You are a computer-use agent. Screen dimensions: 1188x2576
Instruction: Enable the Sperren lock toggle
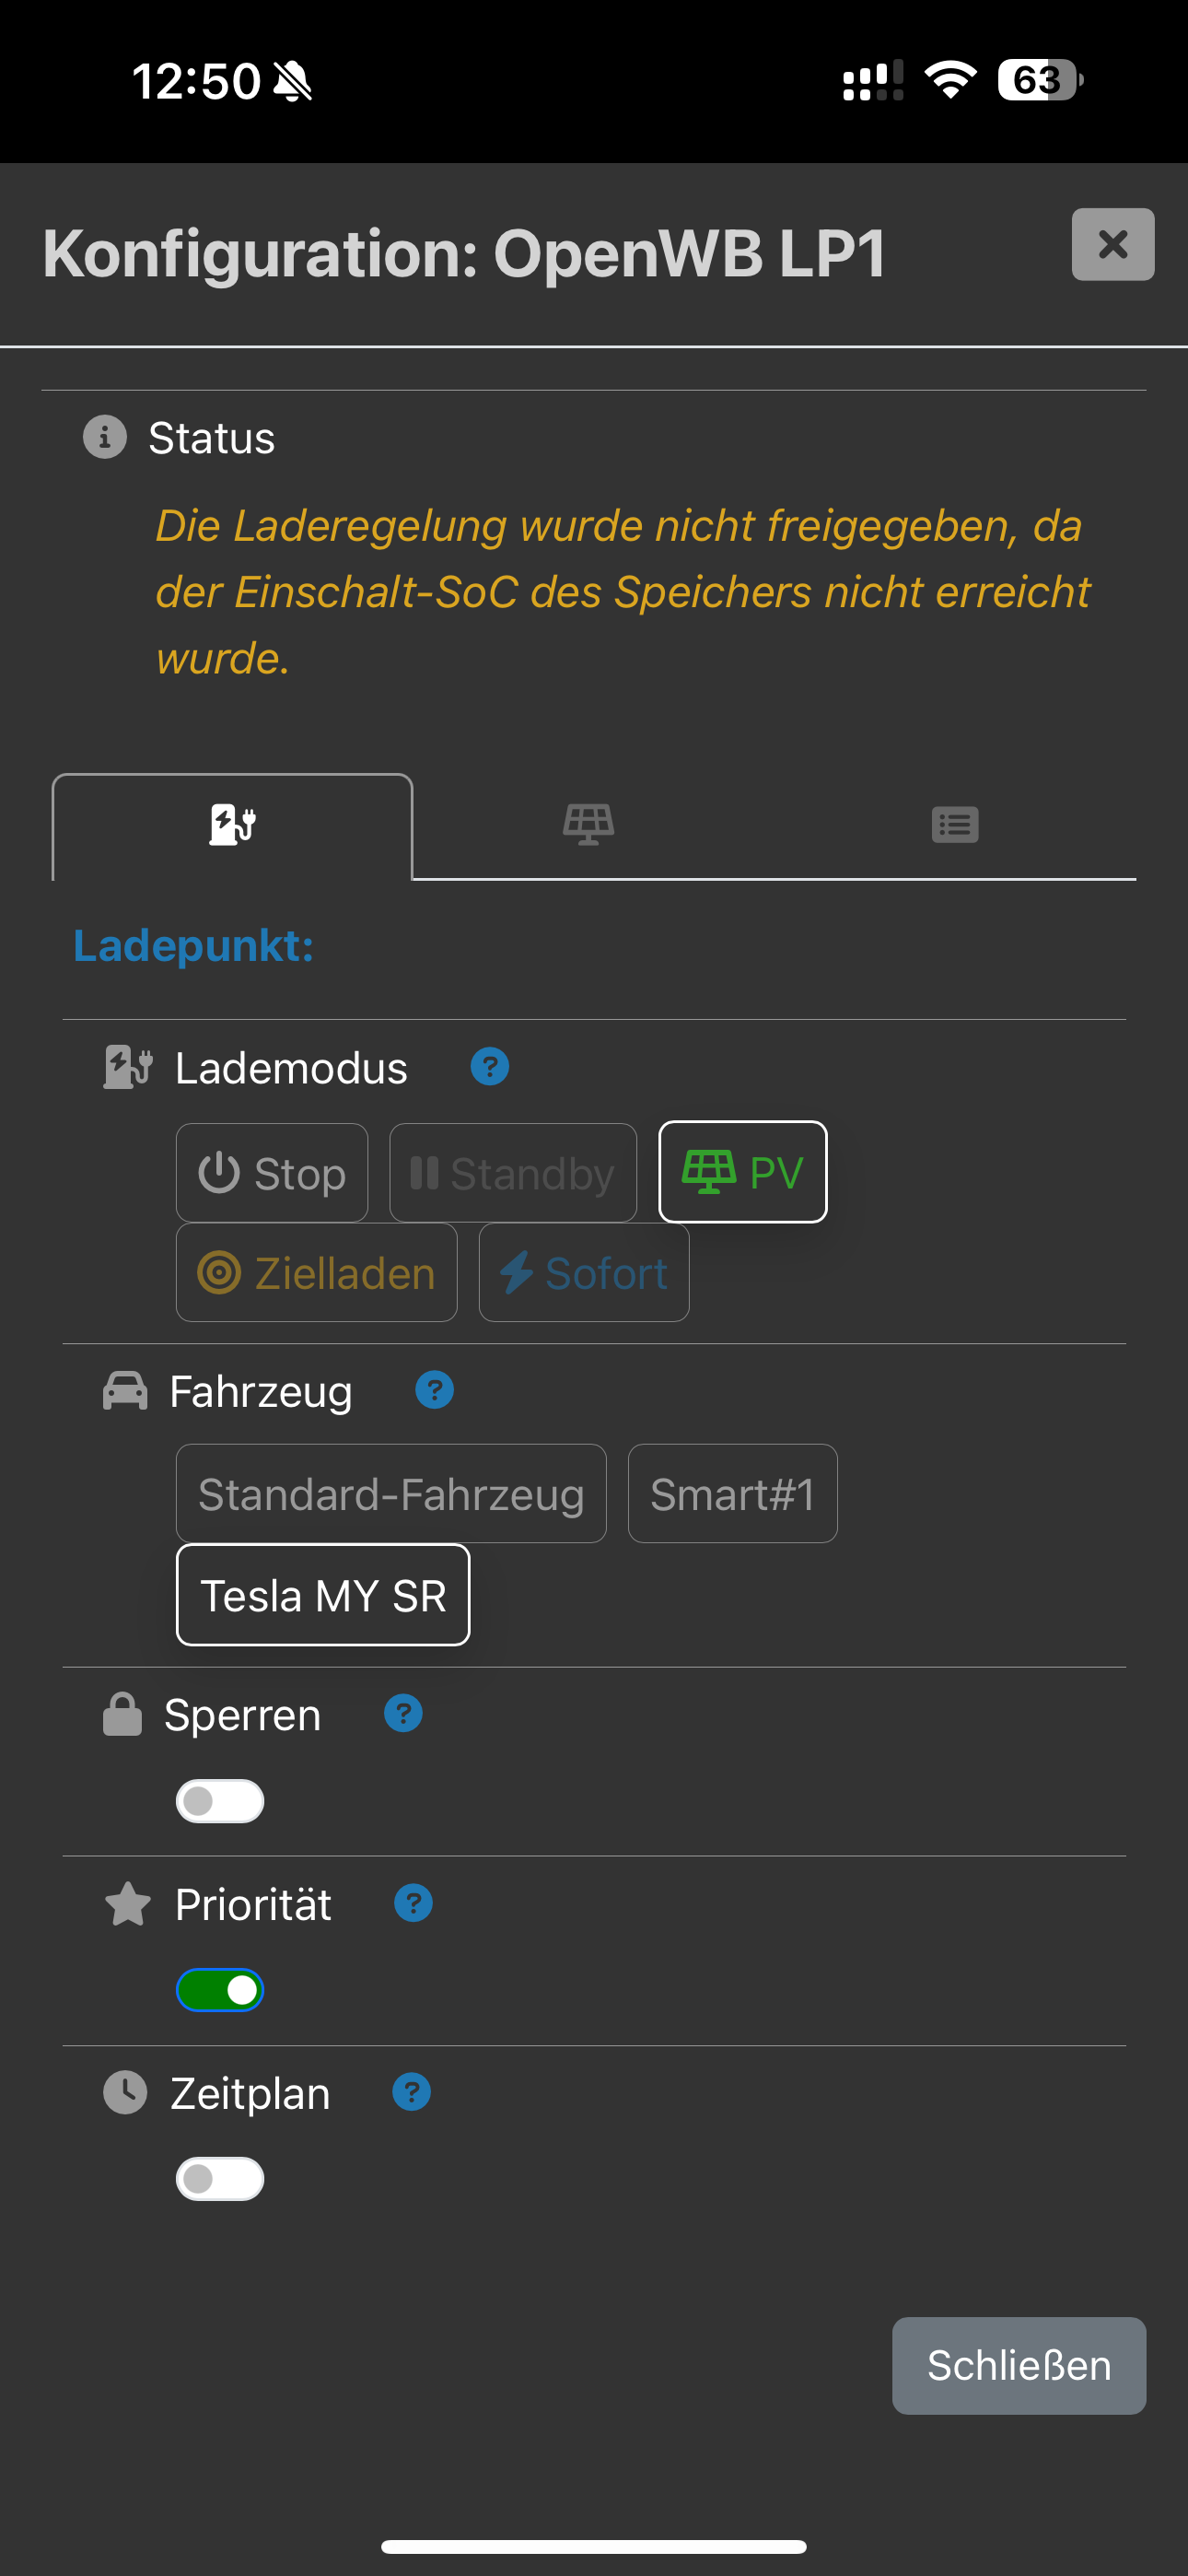(220, 1801)
